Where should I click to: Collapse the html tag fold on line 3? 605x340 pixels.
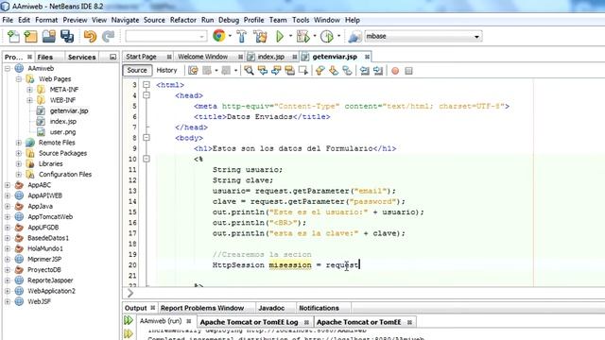(147, 85)
